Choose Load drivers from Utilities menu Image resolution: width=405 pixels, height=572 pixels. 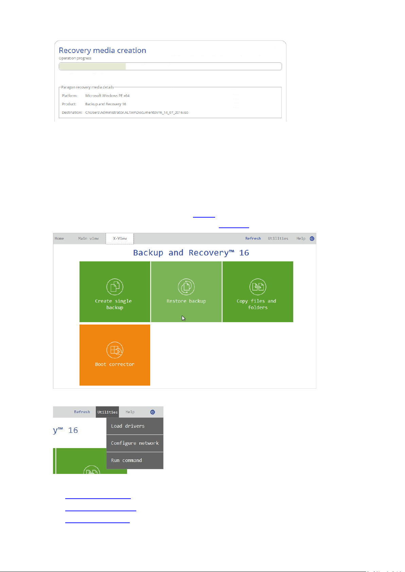click(x=135, y=426)
